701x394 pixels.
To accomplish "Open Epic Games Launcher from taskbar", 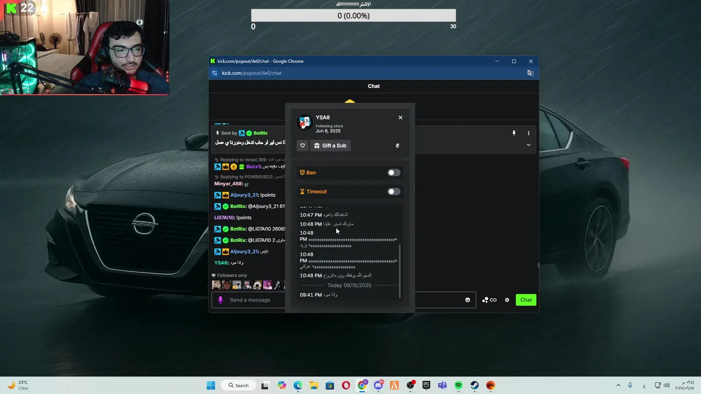I will pyautogui.click(x=426, y=385).
